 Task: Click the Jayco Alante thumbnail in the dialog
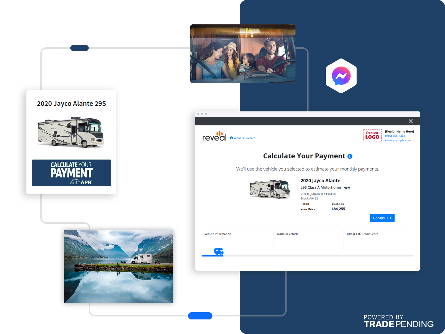click(270, 189)
